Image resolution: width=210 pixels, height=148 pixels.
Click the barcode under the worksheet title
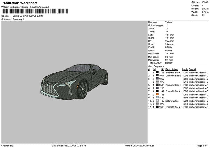click(x=35, y=11)
